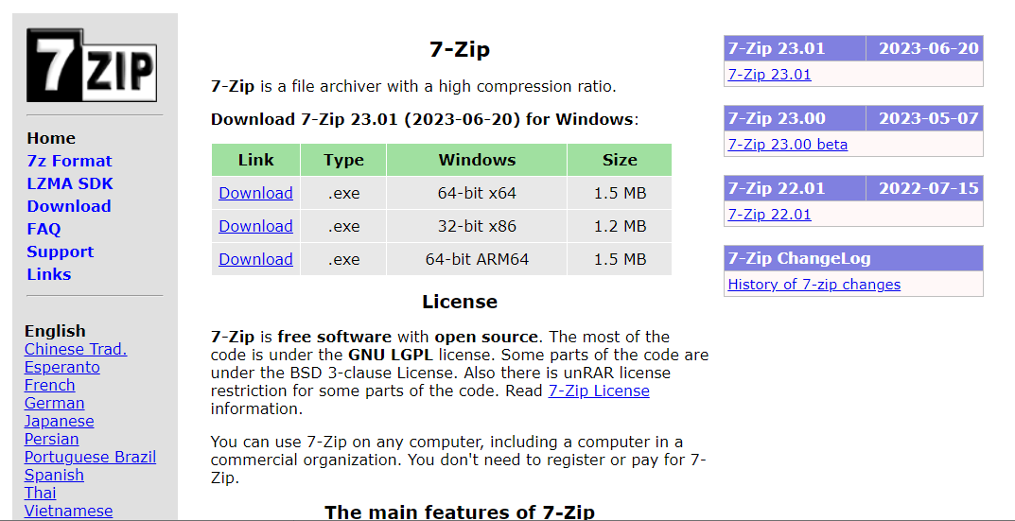Click the 7-Zip logo image
The height and width of the screenshot is (521, 1015).
coord(92,65)
